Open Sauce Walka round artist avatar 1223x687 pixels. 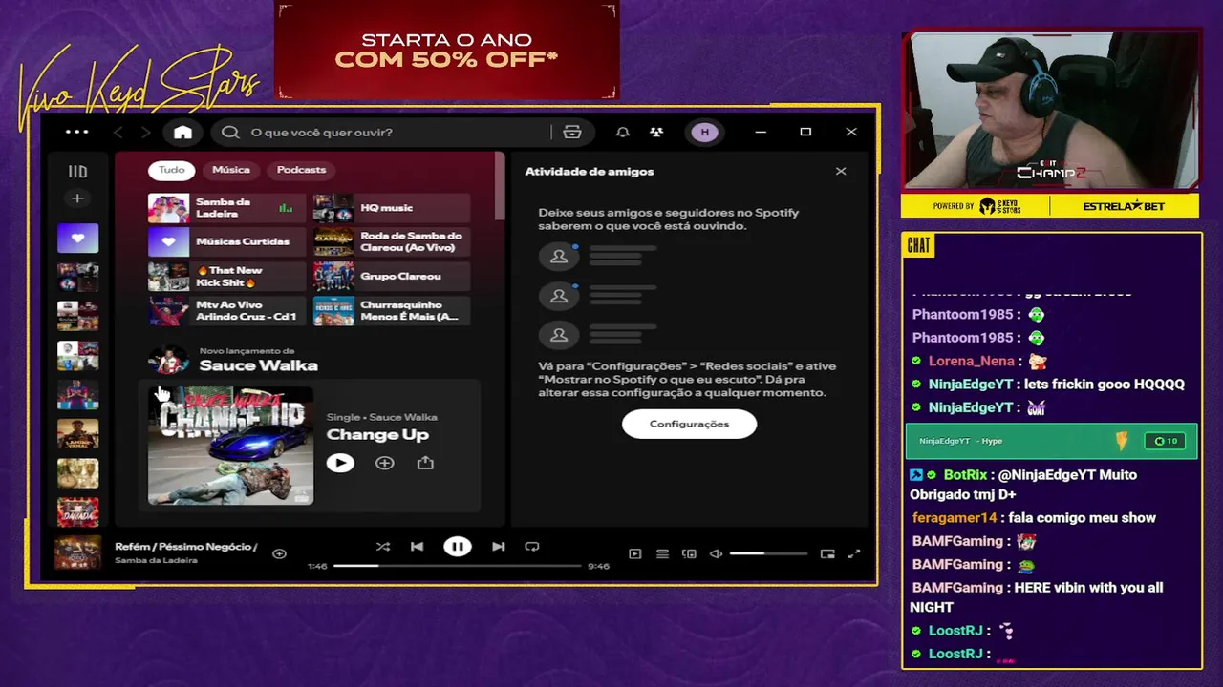tap(168, 360)
